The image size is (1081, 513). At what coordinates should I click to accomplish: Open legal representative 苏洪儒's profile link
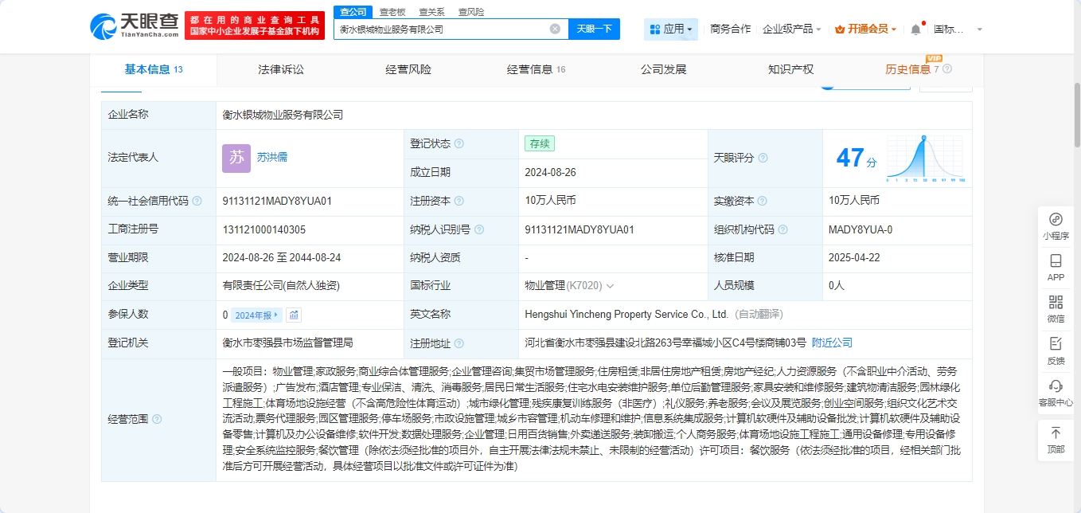pyautogui.click(x=271, y=158)
